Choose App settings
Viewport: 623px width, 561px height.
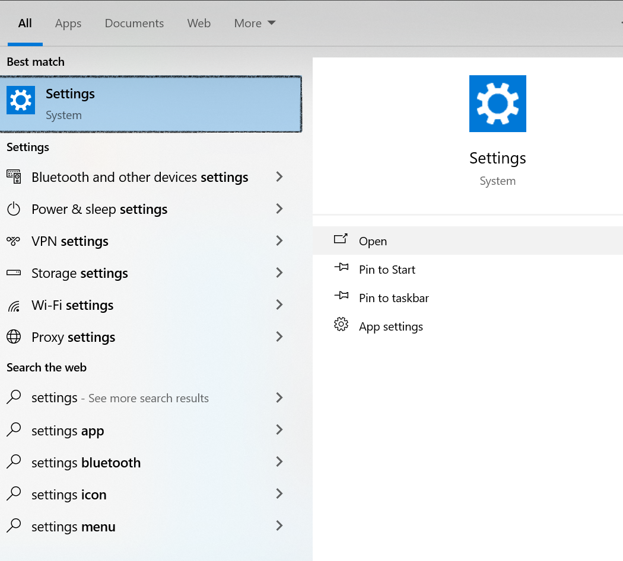click(x=468, y=326)
